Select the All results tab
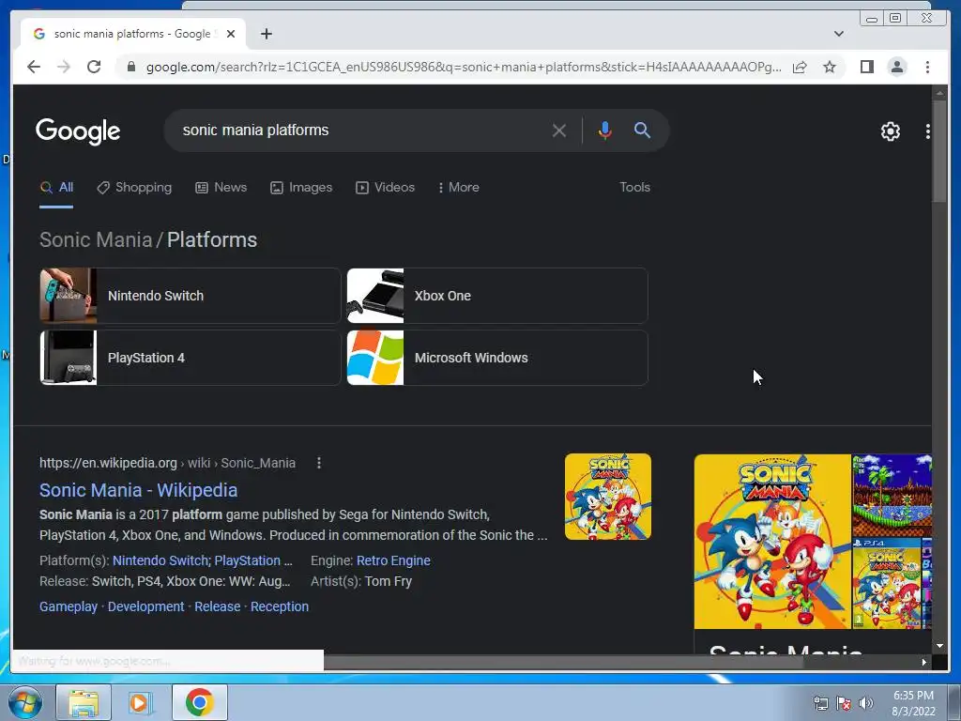The image size is (961, 721). [56, 188]
